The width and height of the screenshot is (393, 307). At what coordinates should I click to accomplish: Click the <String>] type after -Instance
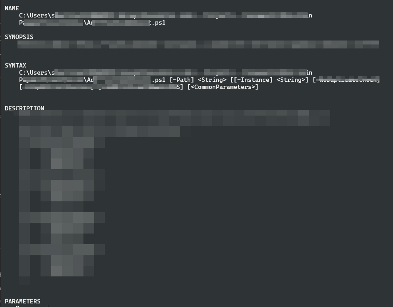292,80
